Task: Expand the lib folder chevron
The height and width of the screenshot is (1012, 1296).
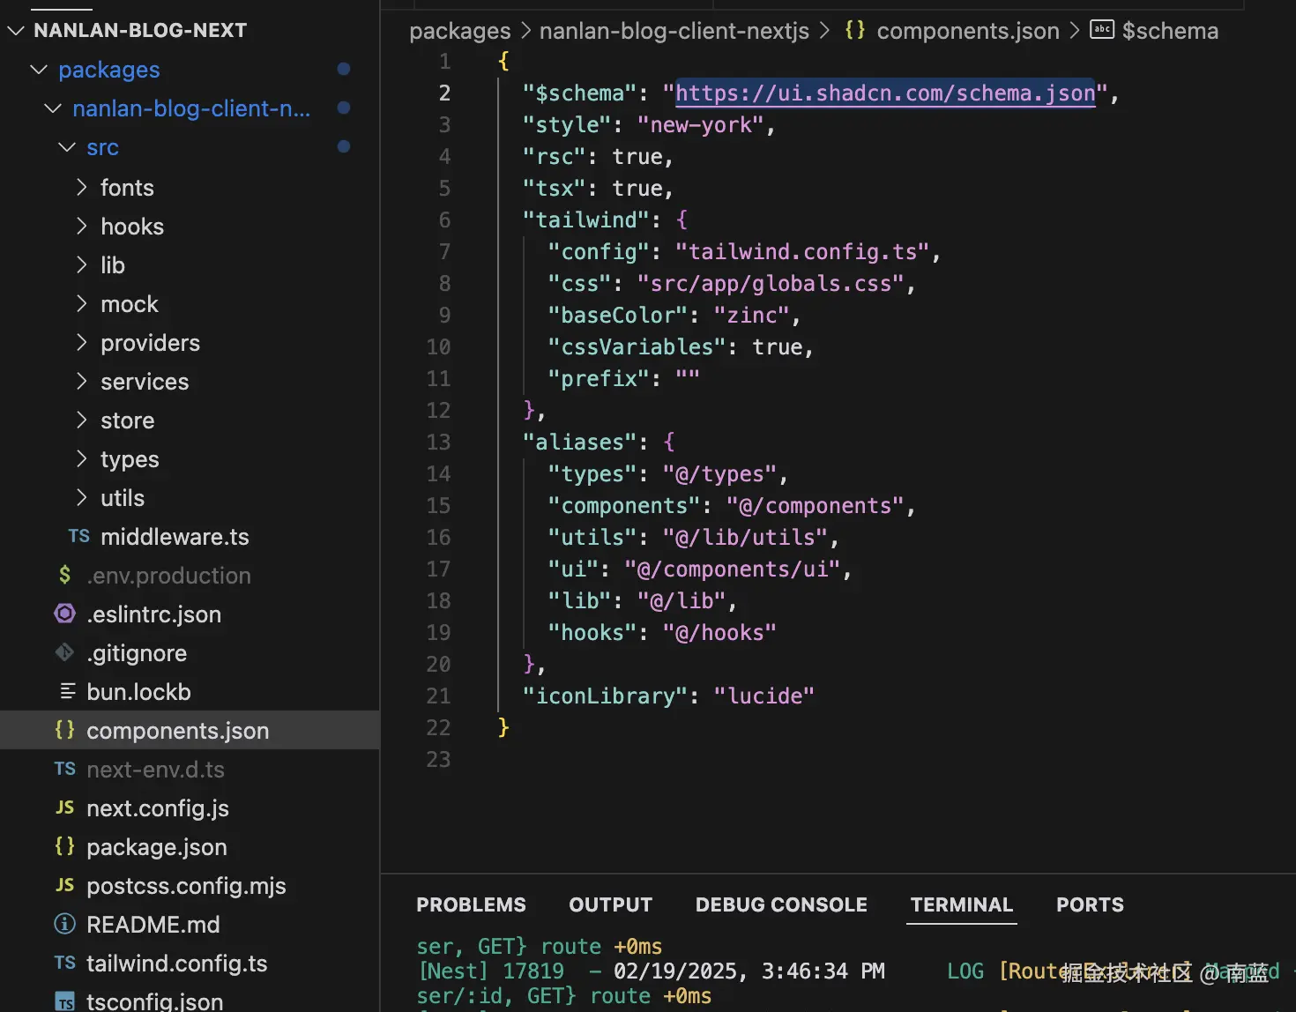Action: (x=82, y=264)
